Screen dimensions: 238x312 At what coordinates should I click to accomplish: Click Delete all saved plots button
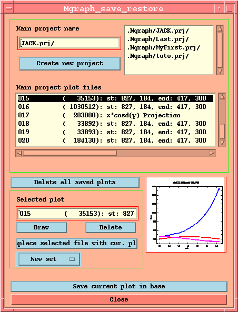tap(75, 182)
